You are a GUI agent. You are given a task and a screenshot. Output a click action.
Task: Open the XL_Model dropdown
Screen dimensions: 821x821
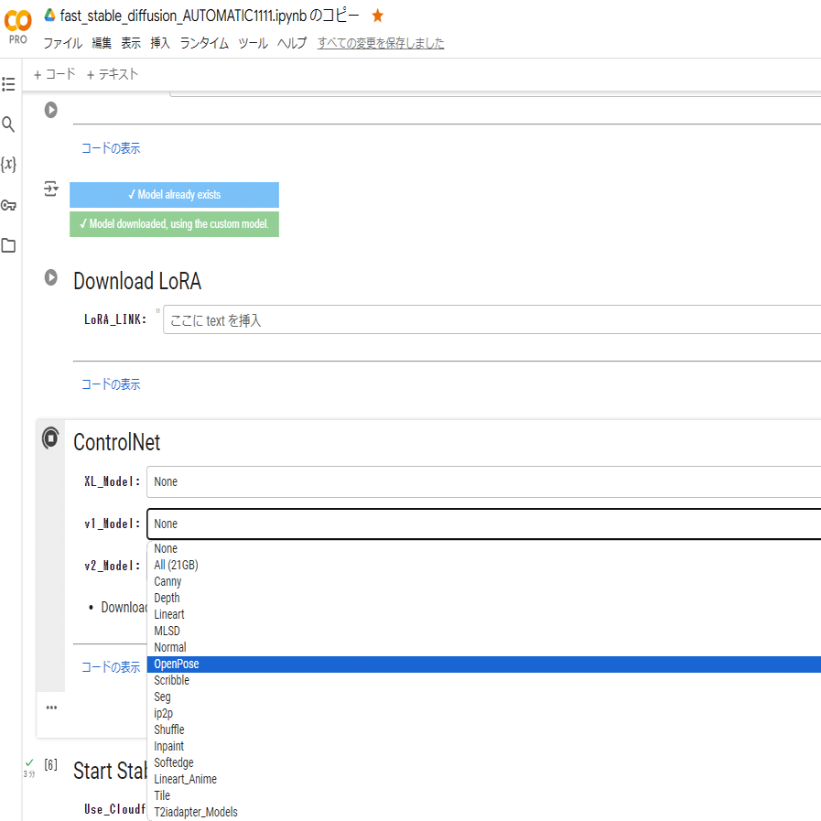484,481
